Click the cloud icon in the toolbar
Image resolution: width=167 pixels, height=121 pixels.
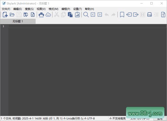[48, 15]
